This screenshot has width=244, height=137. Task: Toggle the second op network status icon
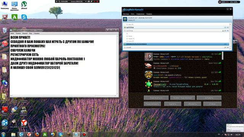(125, 31)
